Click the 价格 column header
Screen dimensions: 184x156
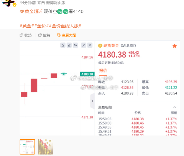[x=138, y=113]
